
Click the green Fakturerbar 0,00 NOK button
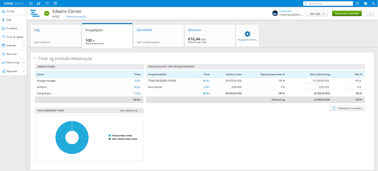point(347,13)
